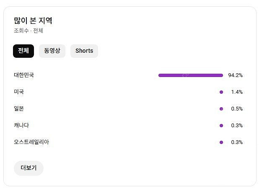
Task: Click the purple dot for 일본
Action: pyautogui.click(x=221, y=109)
